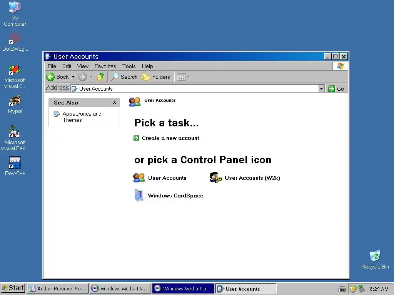Click Create a new account
This screenshot has height=295, width=394.
click(170, 138)
